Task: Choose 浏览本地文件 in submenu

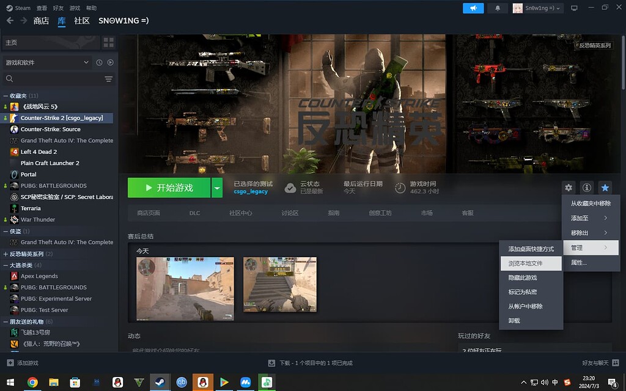Action: (531, 263)
